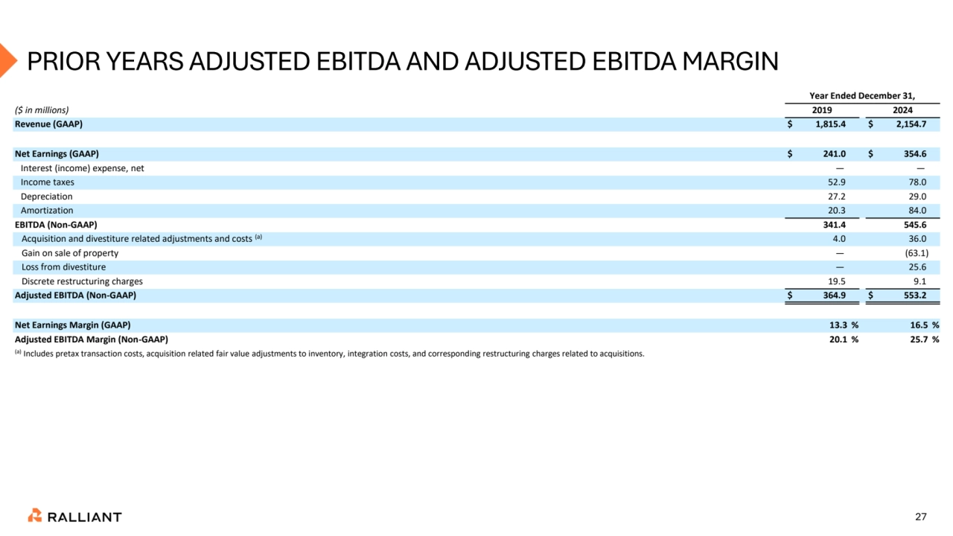Select EBITDA value 341.4
Screen dimensions: 953x536
click(834, 225)
